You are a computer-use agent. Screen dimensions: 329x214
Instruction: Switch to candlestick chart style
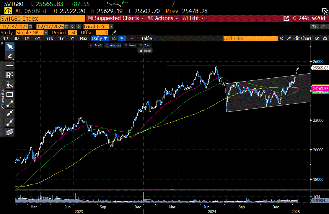pos(122,38)
